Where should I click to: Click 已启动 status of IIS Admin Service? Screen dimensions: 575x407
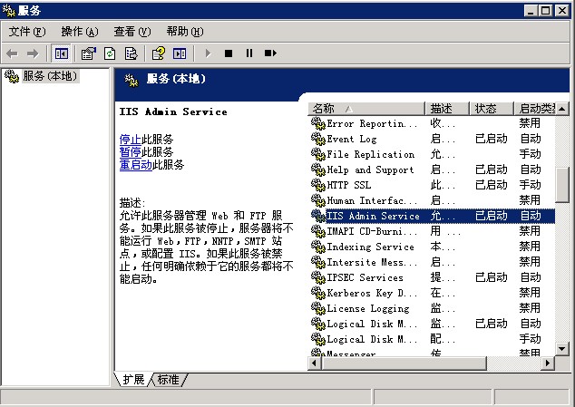coord(492,216)
